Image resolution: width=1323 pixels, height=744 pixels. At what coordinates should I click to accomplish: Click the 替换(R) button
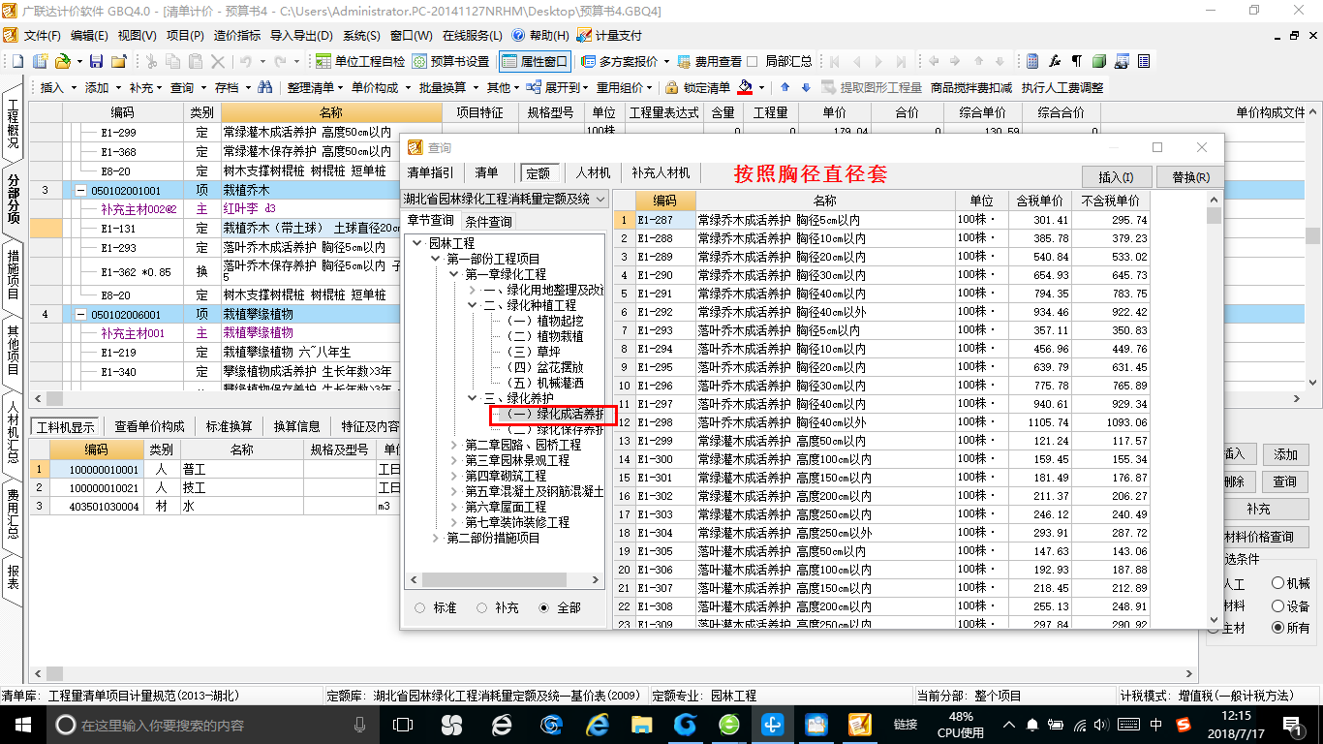1190,176
